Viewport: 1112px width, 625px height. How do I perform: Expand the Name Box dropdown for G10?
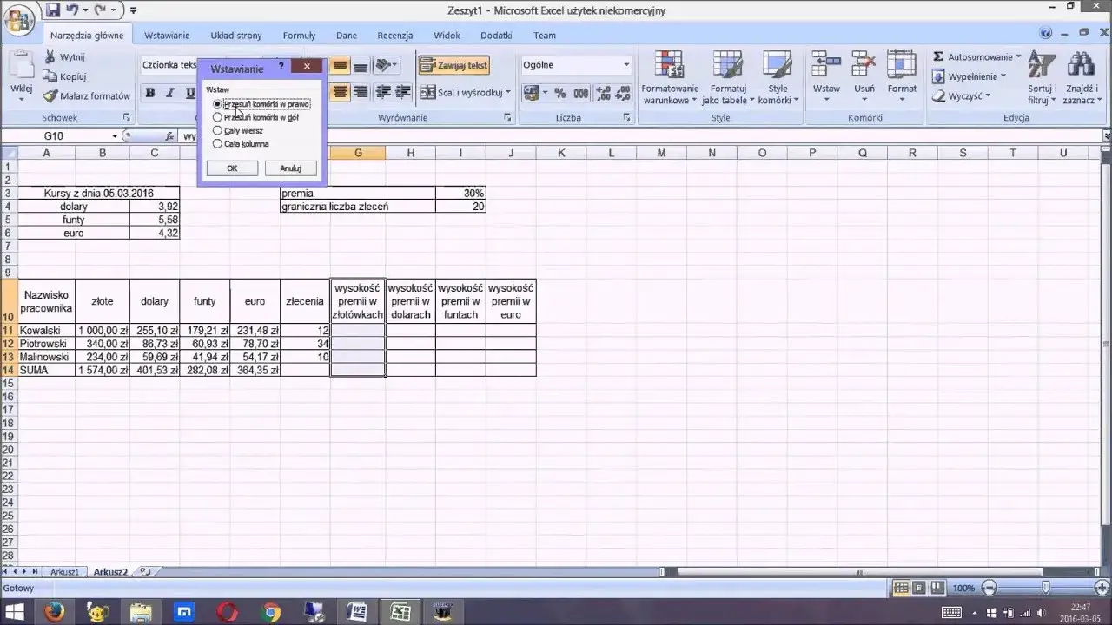(114, 136)
